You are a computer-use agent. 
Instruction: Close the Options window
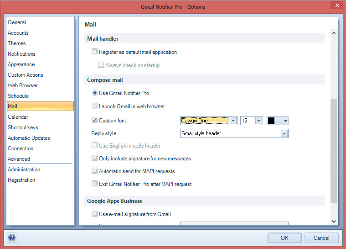coord(337,5)
